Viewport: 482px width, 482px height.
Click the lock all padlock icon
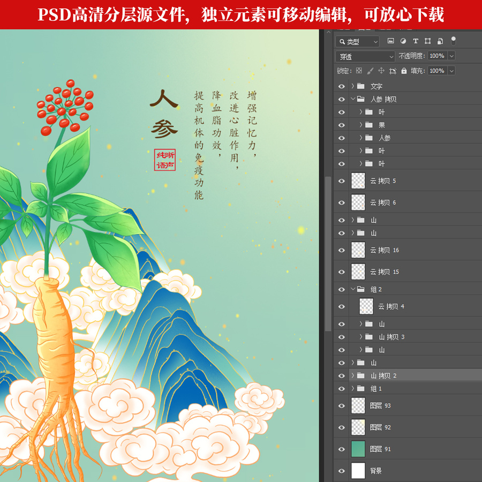tap(404, 71)
